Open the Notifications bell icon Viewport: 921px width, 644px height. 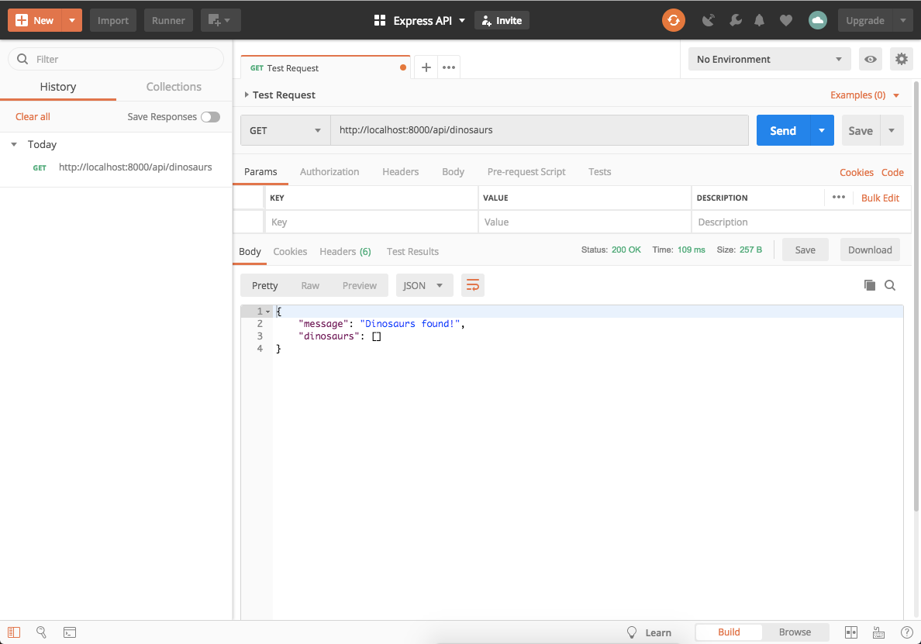click(x=759, y=20)
